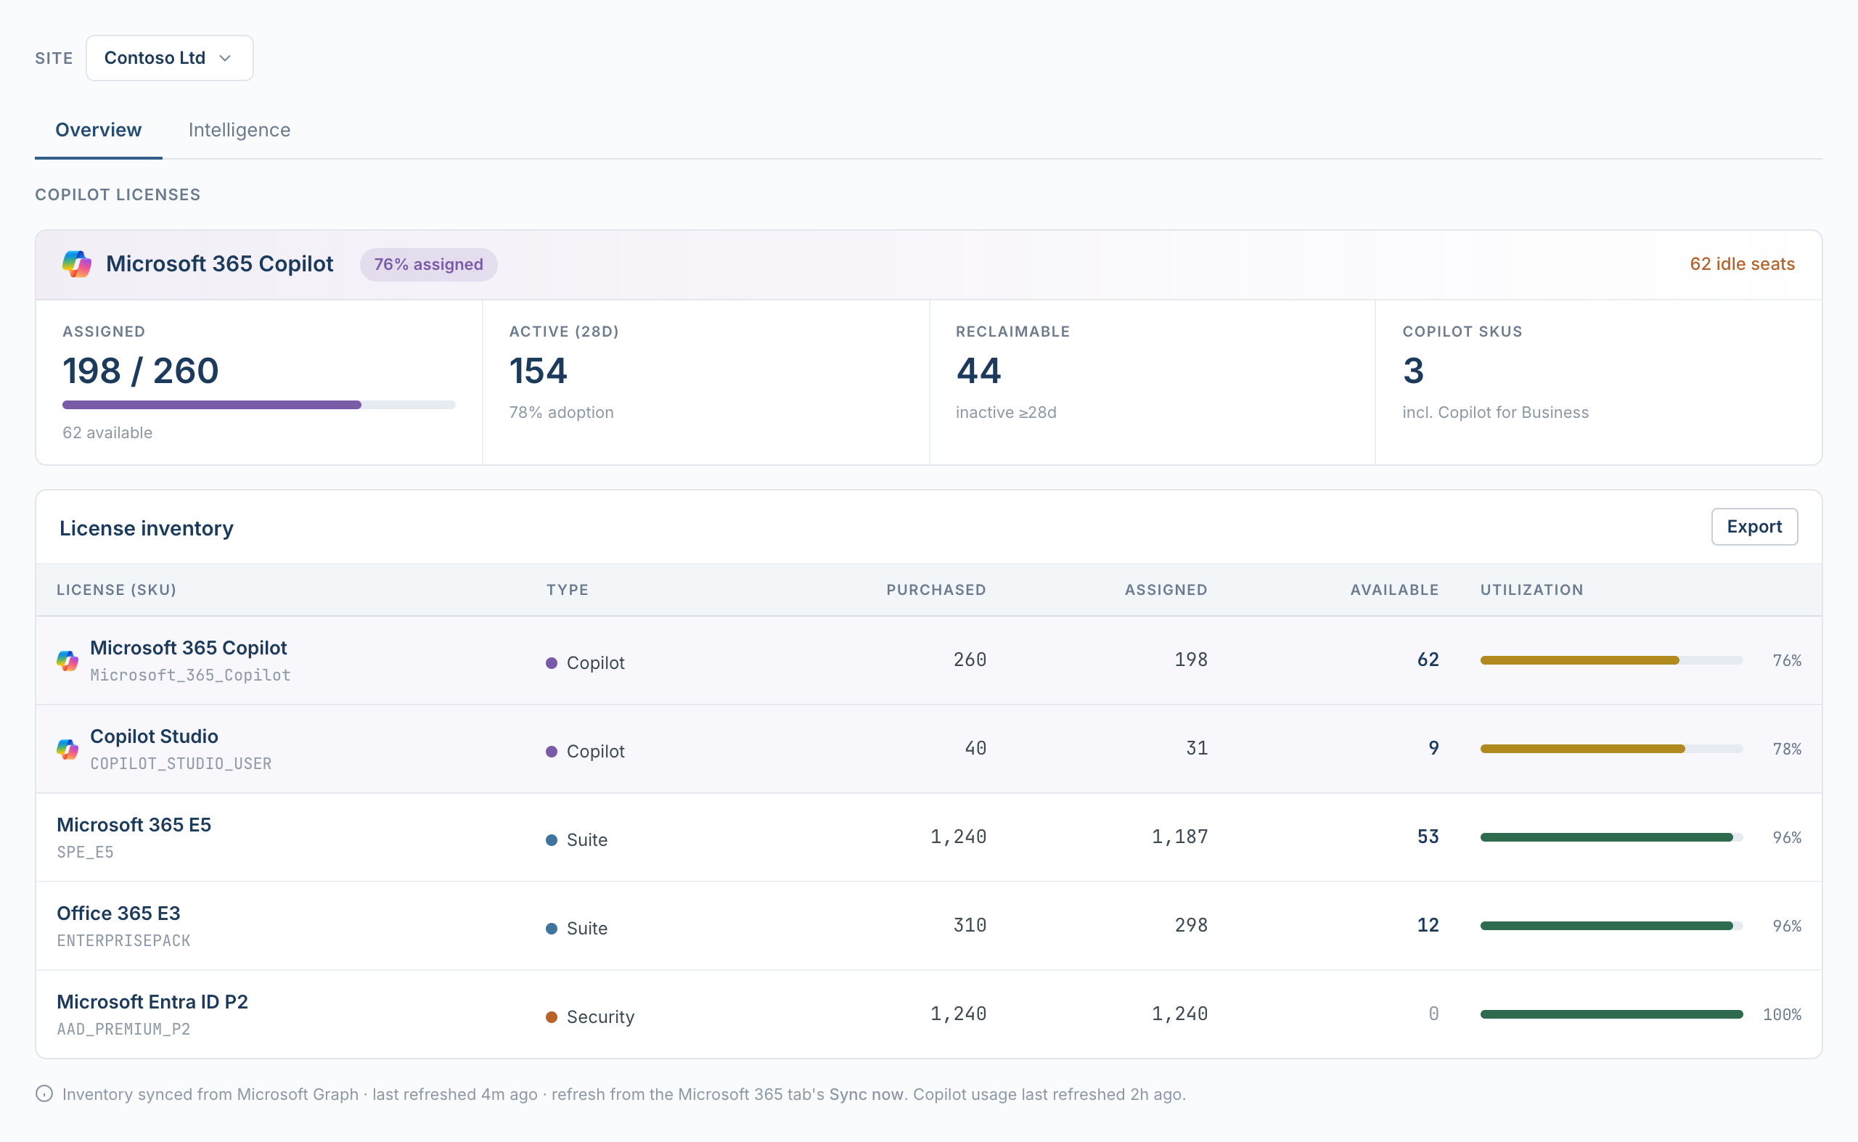Click the 62 available label
Screen dimensions: 1858x1142
tap(107, 432)
